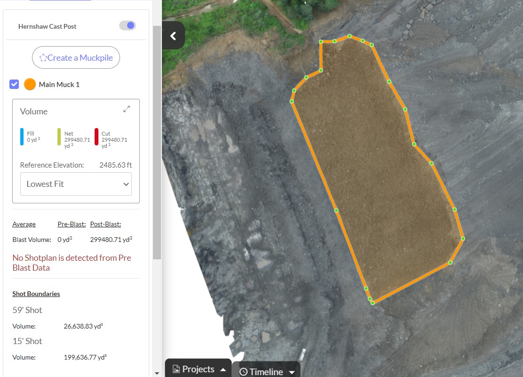Viewport: 523px width, 377px height.
Task: Click Create a Muckpile button
Action: coord(76,57)
